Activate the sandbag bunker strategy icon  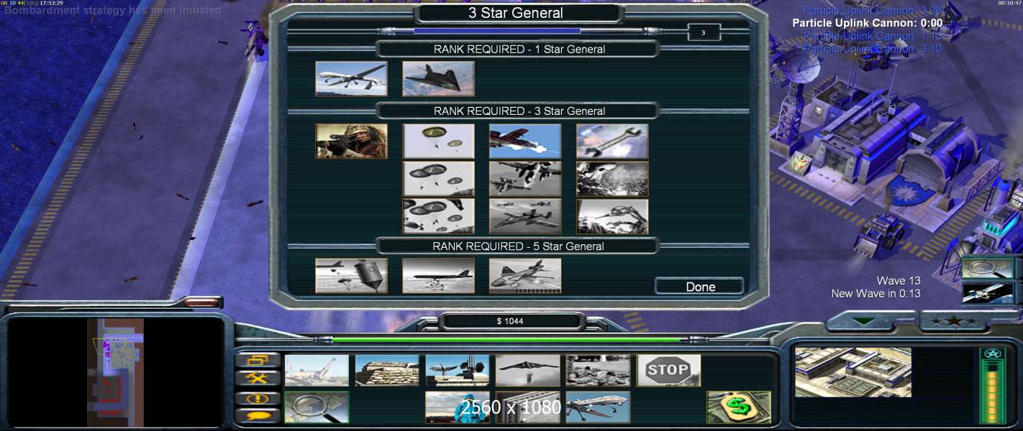(387, 371)
